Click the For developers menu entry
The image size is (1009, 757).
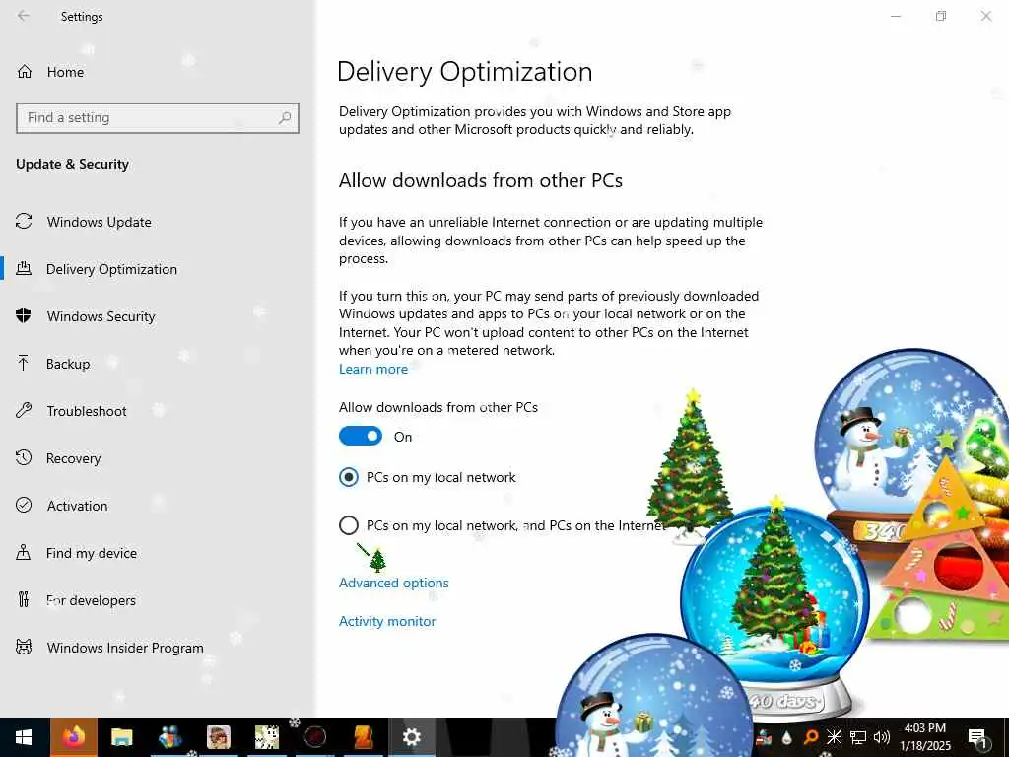(91, 600)
